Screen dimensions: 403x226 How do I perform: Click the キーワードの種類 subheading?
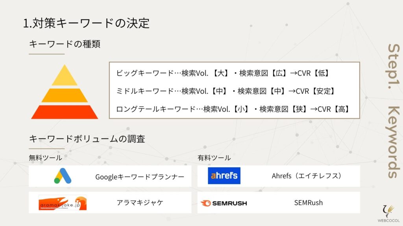coord(65,44)
